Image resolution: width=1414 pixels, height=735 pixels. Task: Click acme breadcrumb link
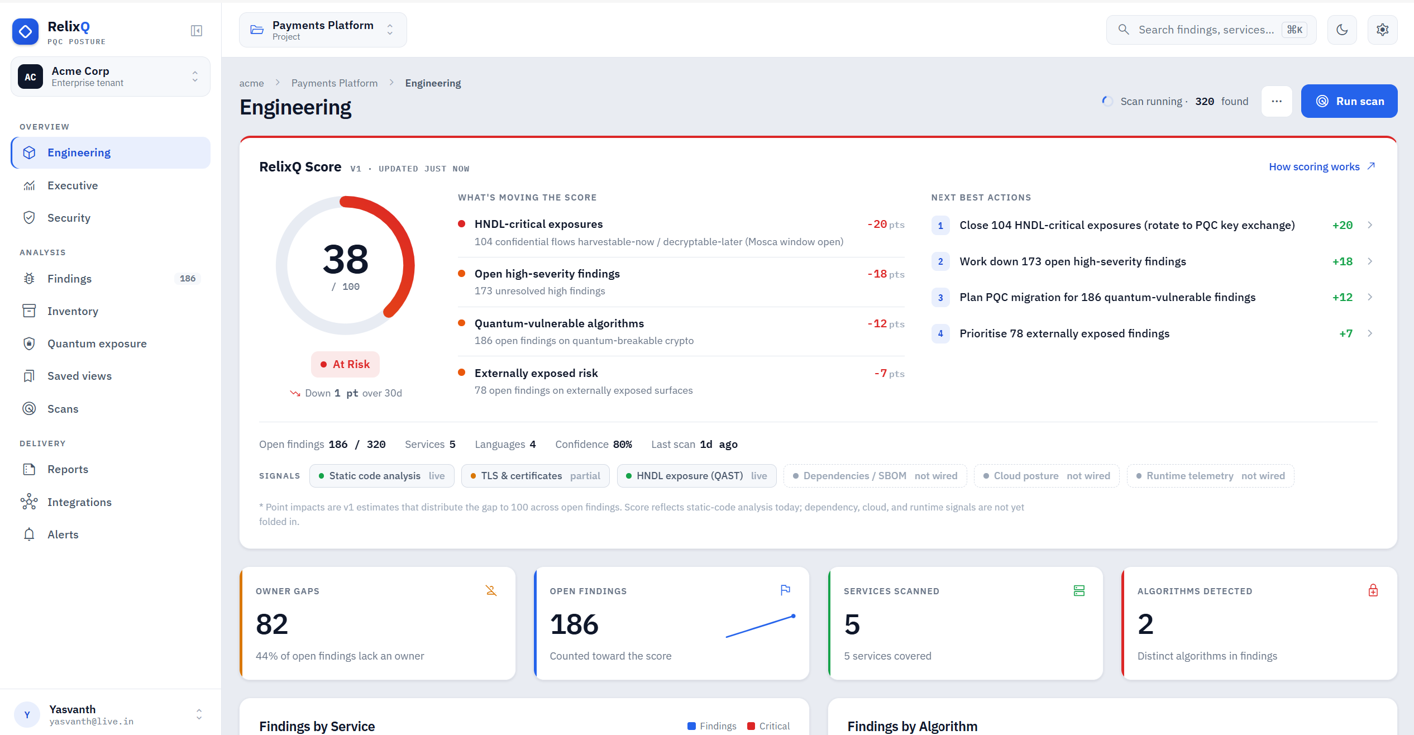coord(251,83)
